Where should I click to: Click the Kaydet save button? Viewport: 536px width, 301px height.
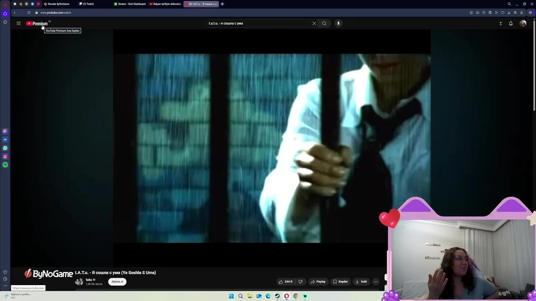pyautogui.click(x=340, y=282)
